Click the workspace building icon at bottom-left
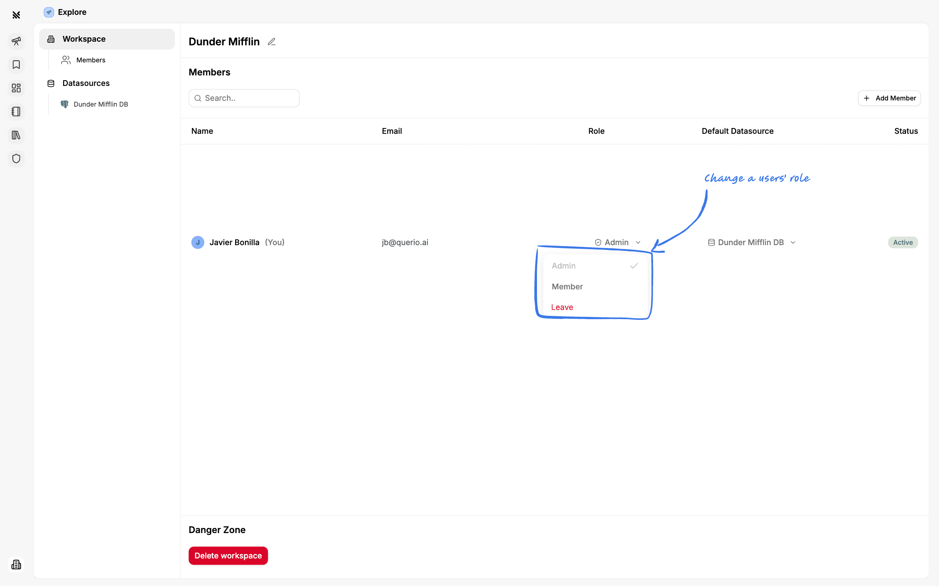Viewport: 939px width, 586px height. coord(16,564)
